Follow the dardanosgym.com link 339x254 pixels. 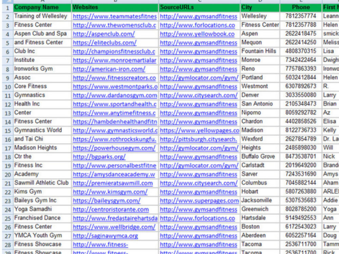click(115, 95)
